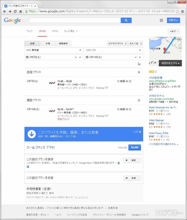Click the Google logo

(12, 21)
